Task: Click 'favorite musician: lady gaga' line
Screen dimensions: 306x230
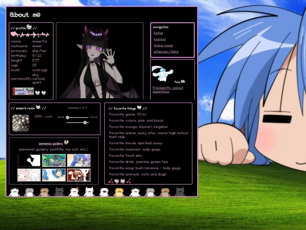Action: point(135,149)
